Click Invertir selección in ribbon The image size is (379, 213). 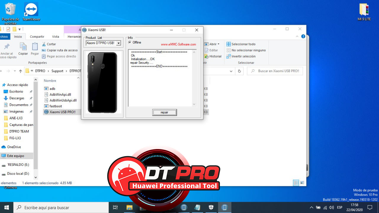[241, 56]
